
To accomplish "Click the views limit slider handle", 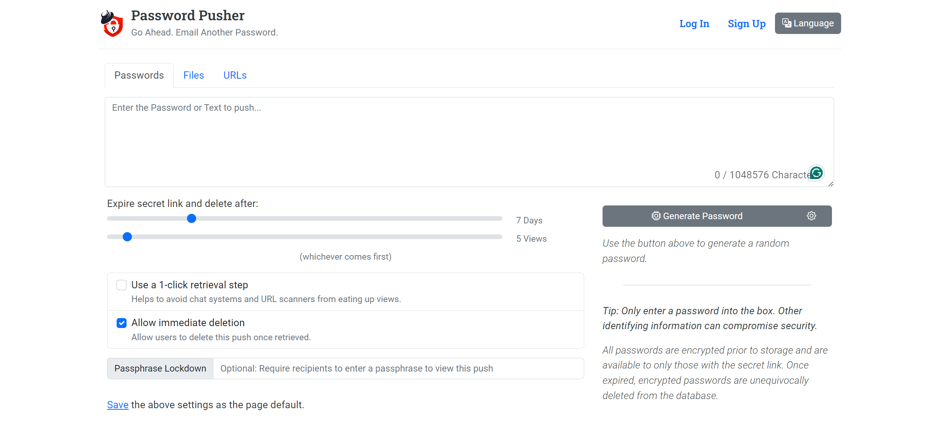I will point(127,237).
